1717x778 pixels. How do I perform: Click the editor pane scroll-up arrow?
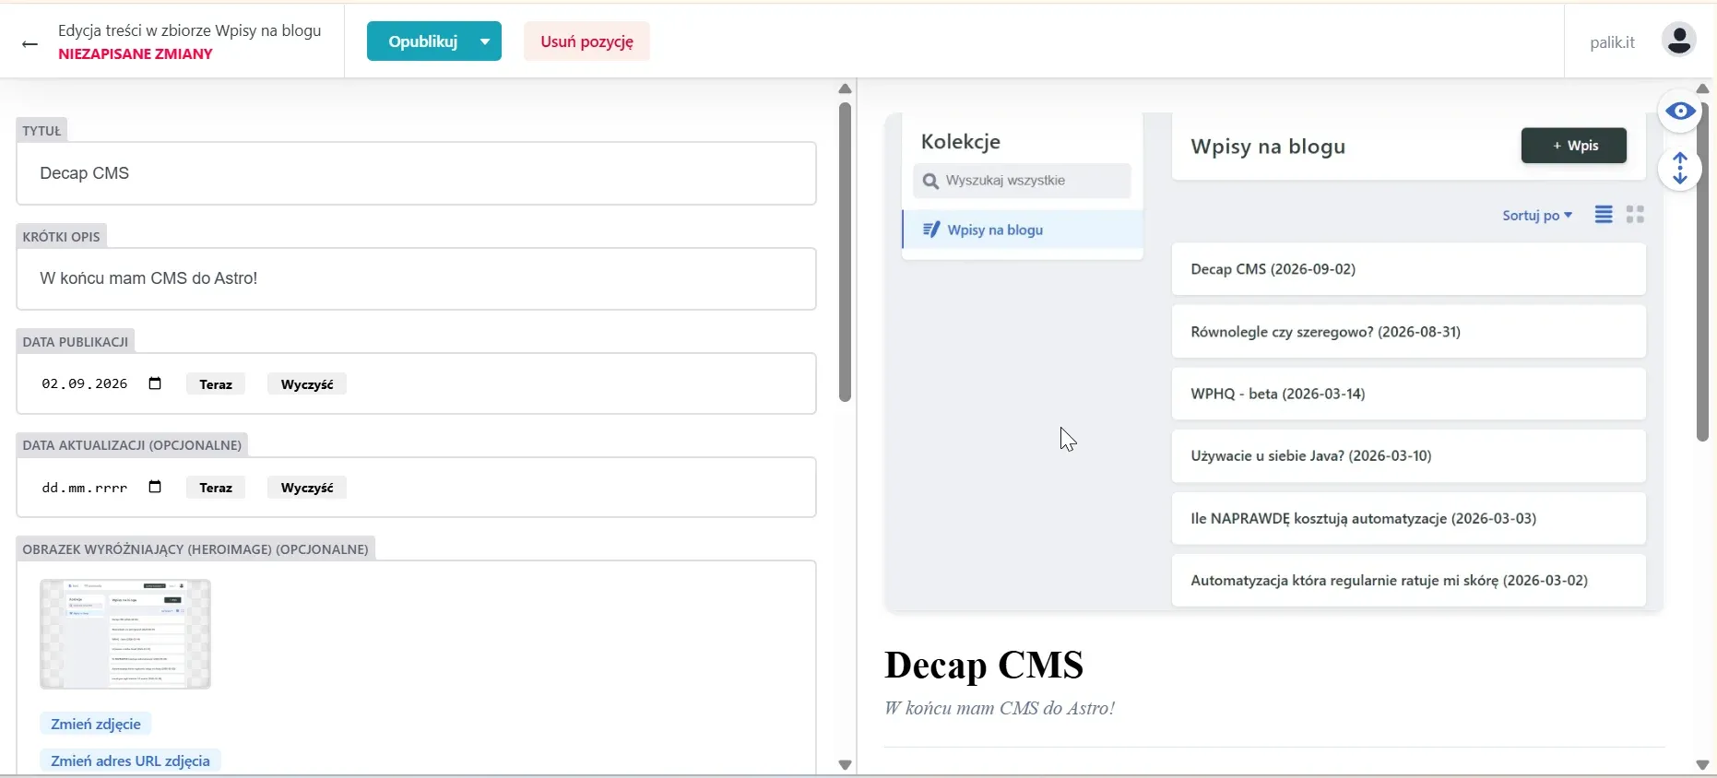coord(845,88)
